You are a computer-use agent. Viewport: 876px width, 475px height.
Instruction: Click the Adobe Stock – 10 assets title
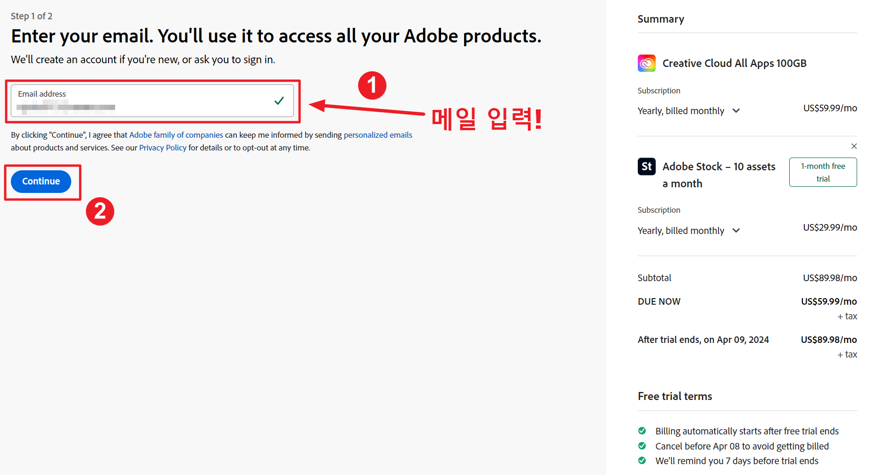tap(719, 175)
